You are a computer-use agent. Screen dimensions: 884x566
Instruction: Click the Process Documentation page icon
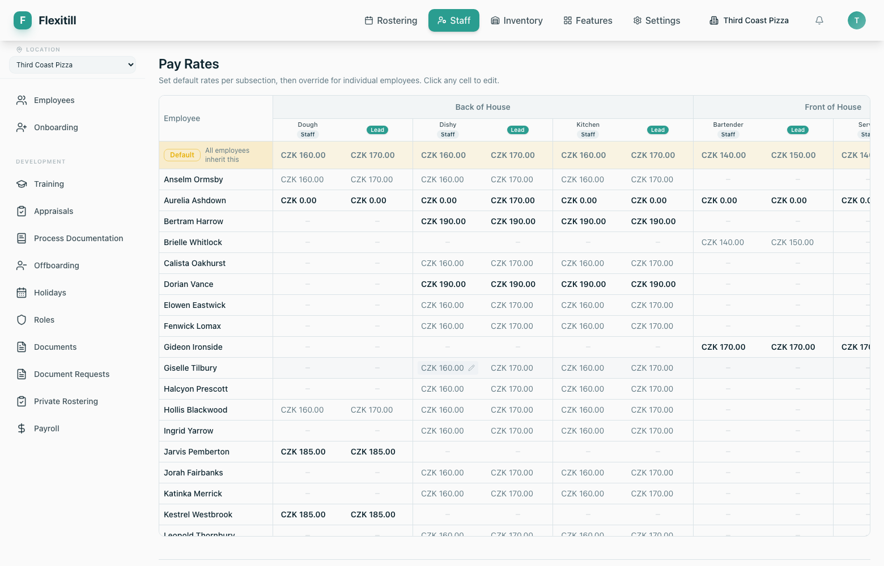pos(22,238)
